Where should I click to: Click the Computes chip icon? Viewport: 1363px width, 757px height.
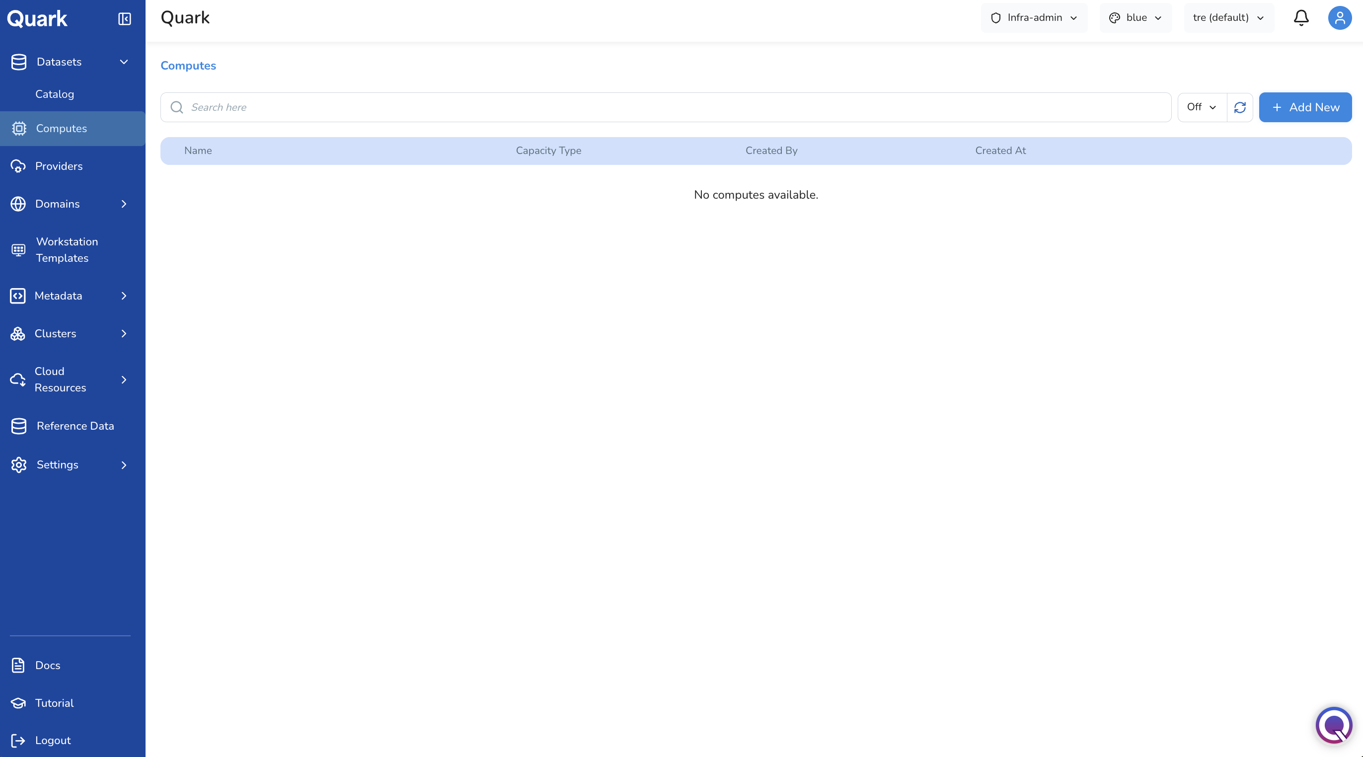tap(19, 129)
